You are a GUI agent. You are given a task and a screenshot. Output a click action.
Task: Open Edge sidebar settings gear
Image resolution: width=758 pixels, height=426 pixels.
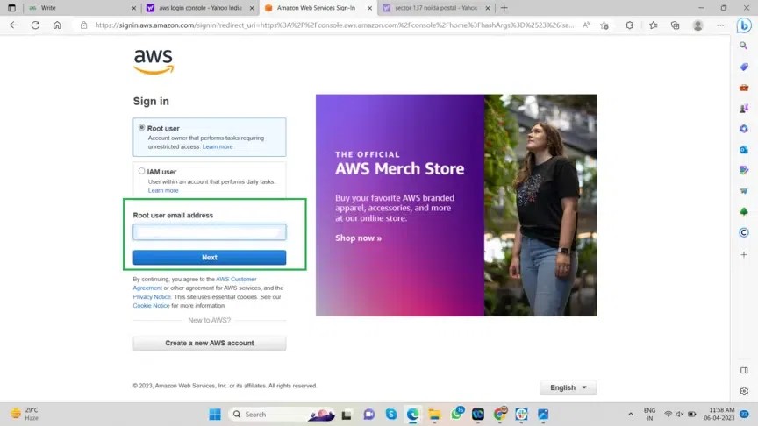[x=744, y=391]
